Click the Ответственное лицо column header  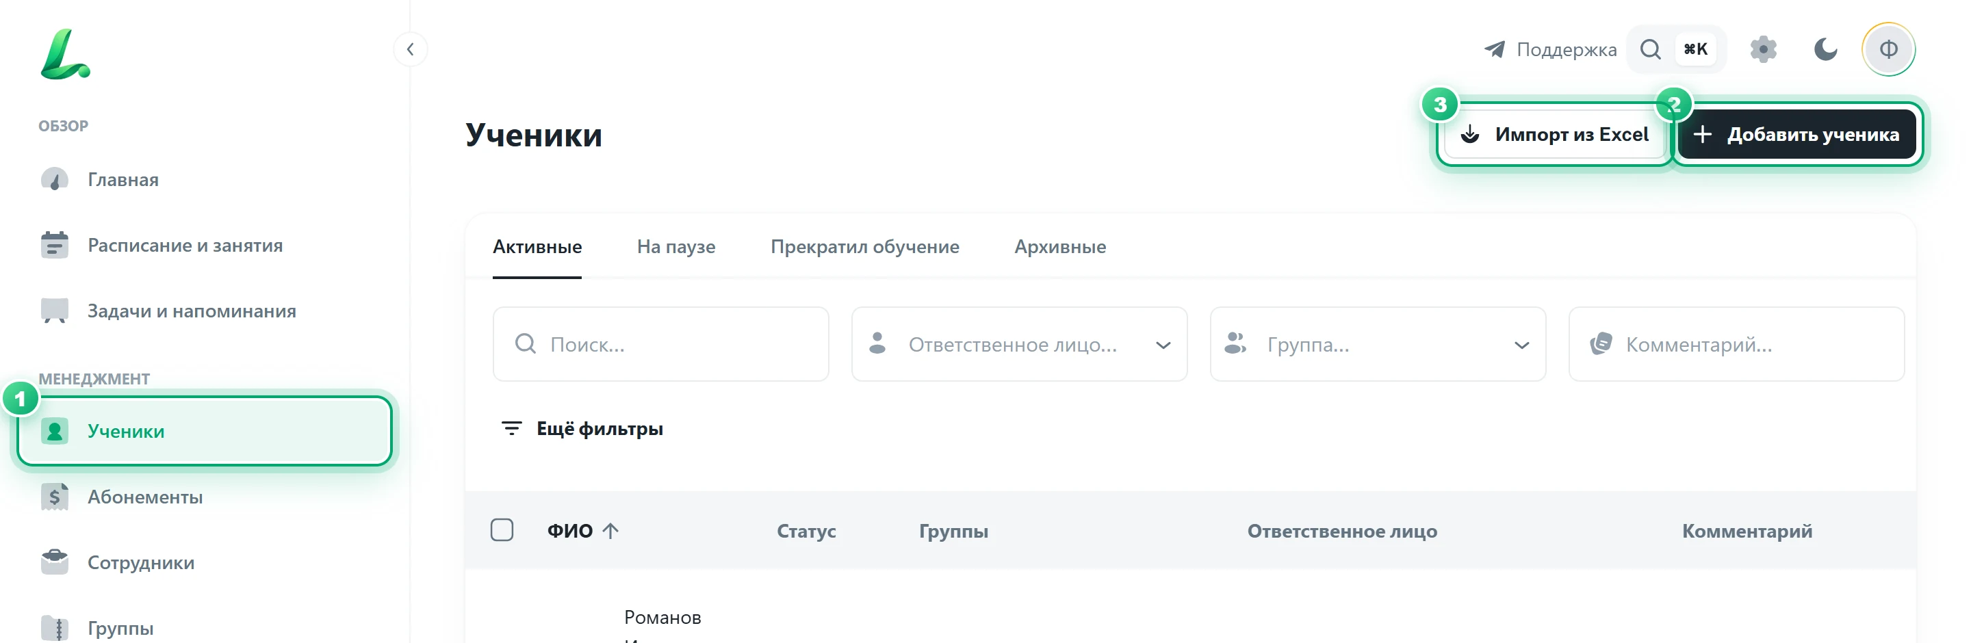[x=1342, y=532]
